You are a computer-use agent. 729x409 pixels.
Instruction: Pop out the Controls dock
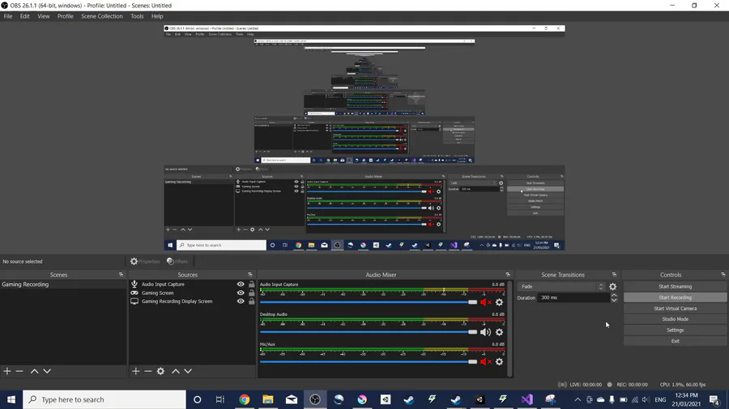click(723, 275)
